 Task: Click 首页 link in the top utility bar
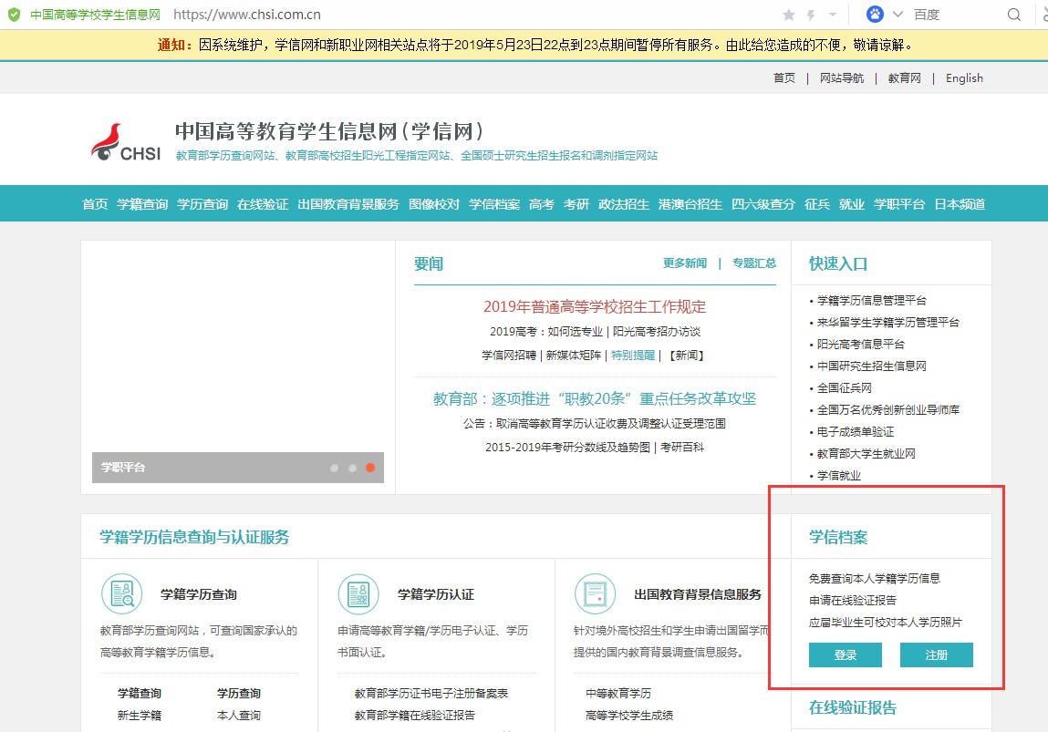(784, 78)
